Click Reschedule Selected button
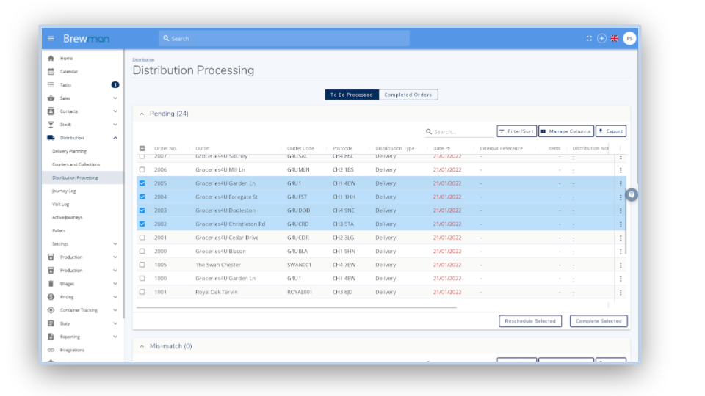The width and height of the screenshot is (705, 396). click(x=530, y=321)
